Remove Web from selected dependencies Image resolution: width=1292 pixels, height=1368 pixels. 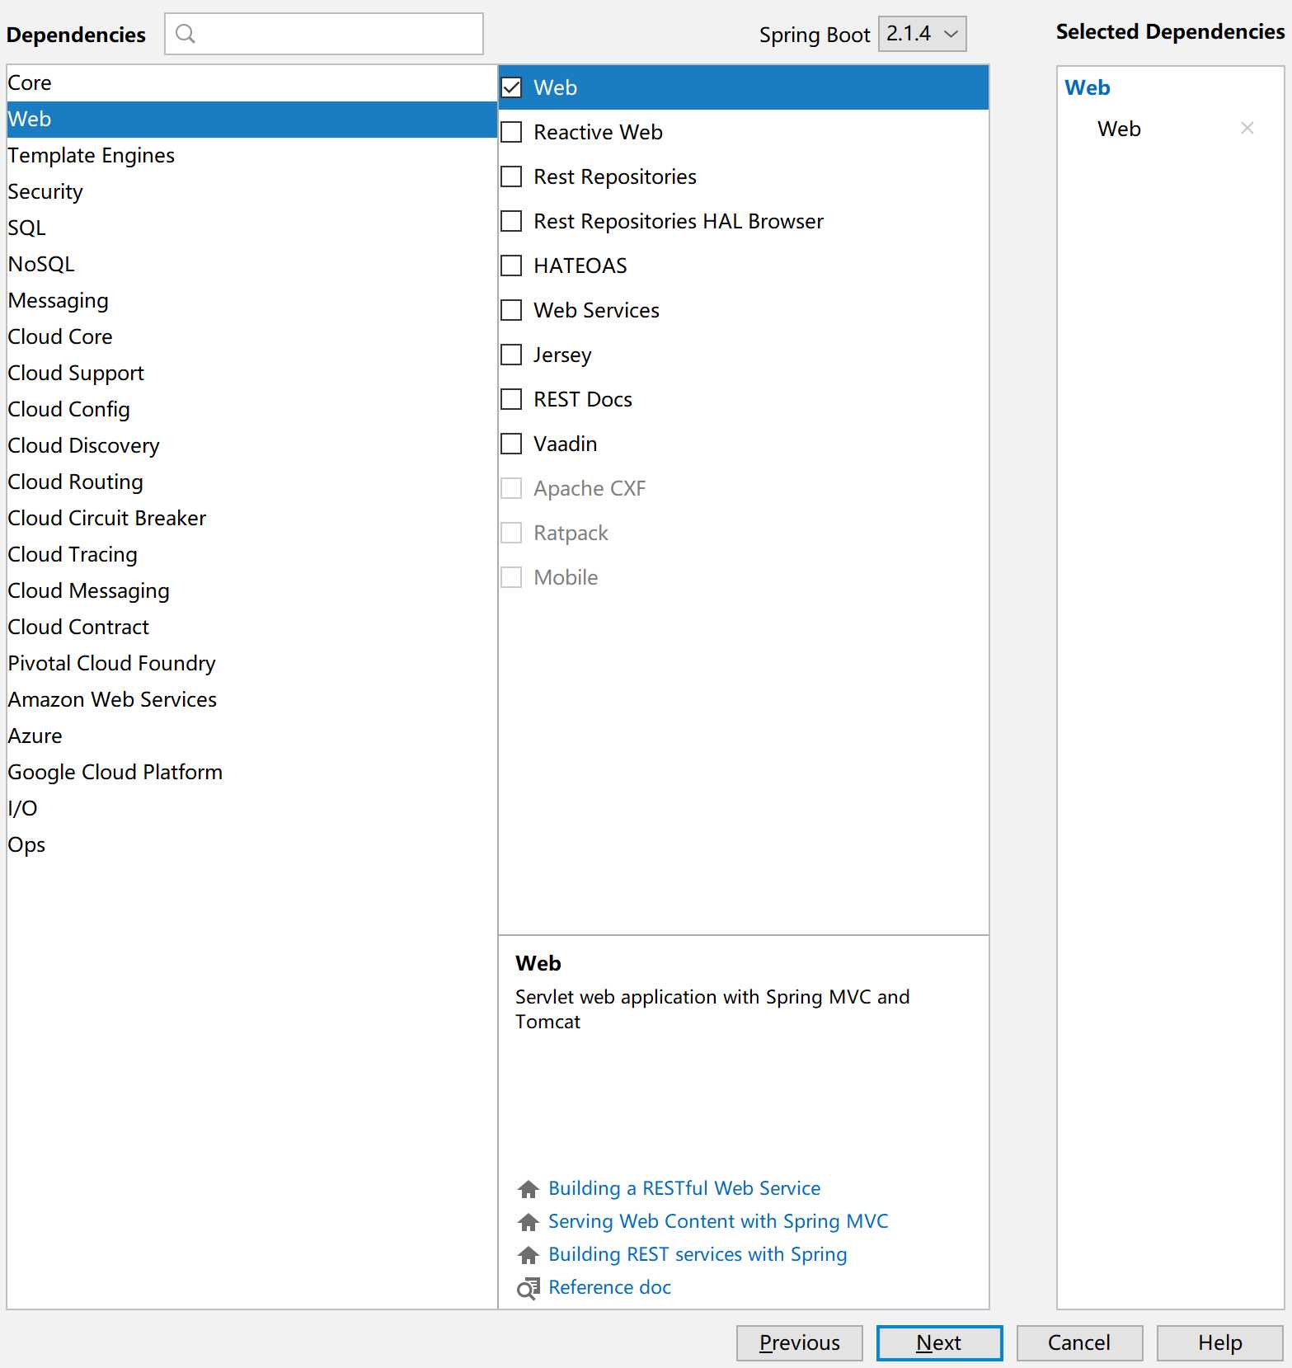coord(1247,128)
